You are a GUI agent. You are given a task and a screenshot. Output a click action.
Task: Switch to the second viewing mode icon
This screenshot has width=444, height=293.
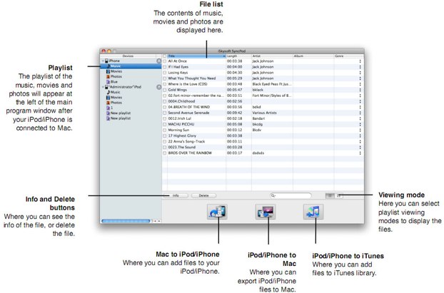339,195
